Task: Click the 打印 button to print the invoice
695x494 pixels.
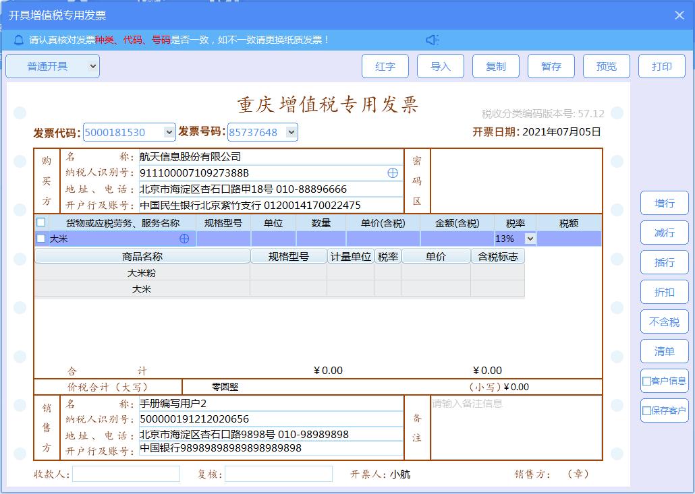Action: pyautogui.click(x=661, y=66)
